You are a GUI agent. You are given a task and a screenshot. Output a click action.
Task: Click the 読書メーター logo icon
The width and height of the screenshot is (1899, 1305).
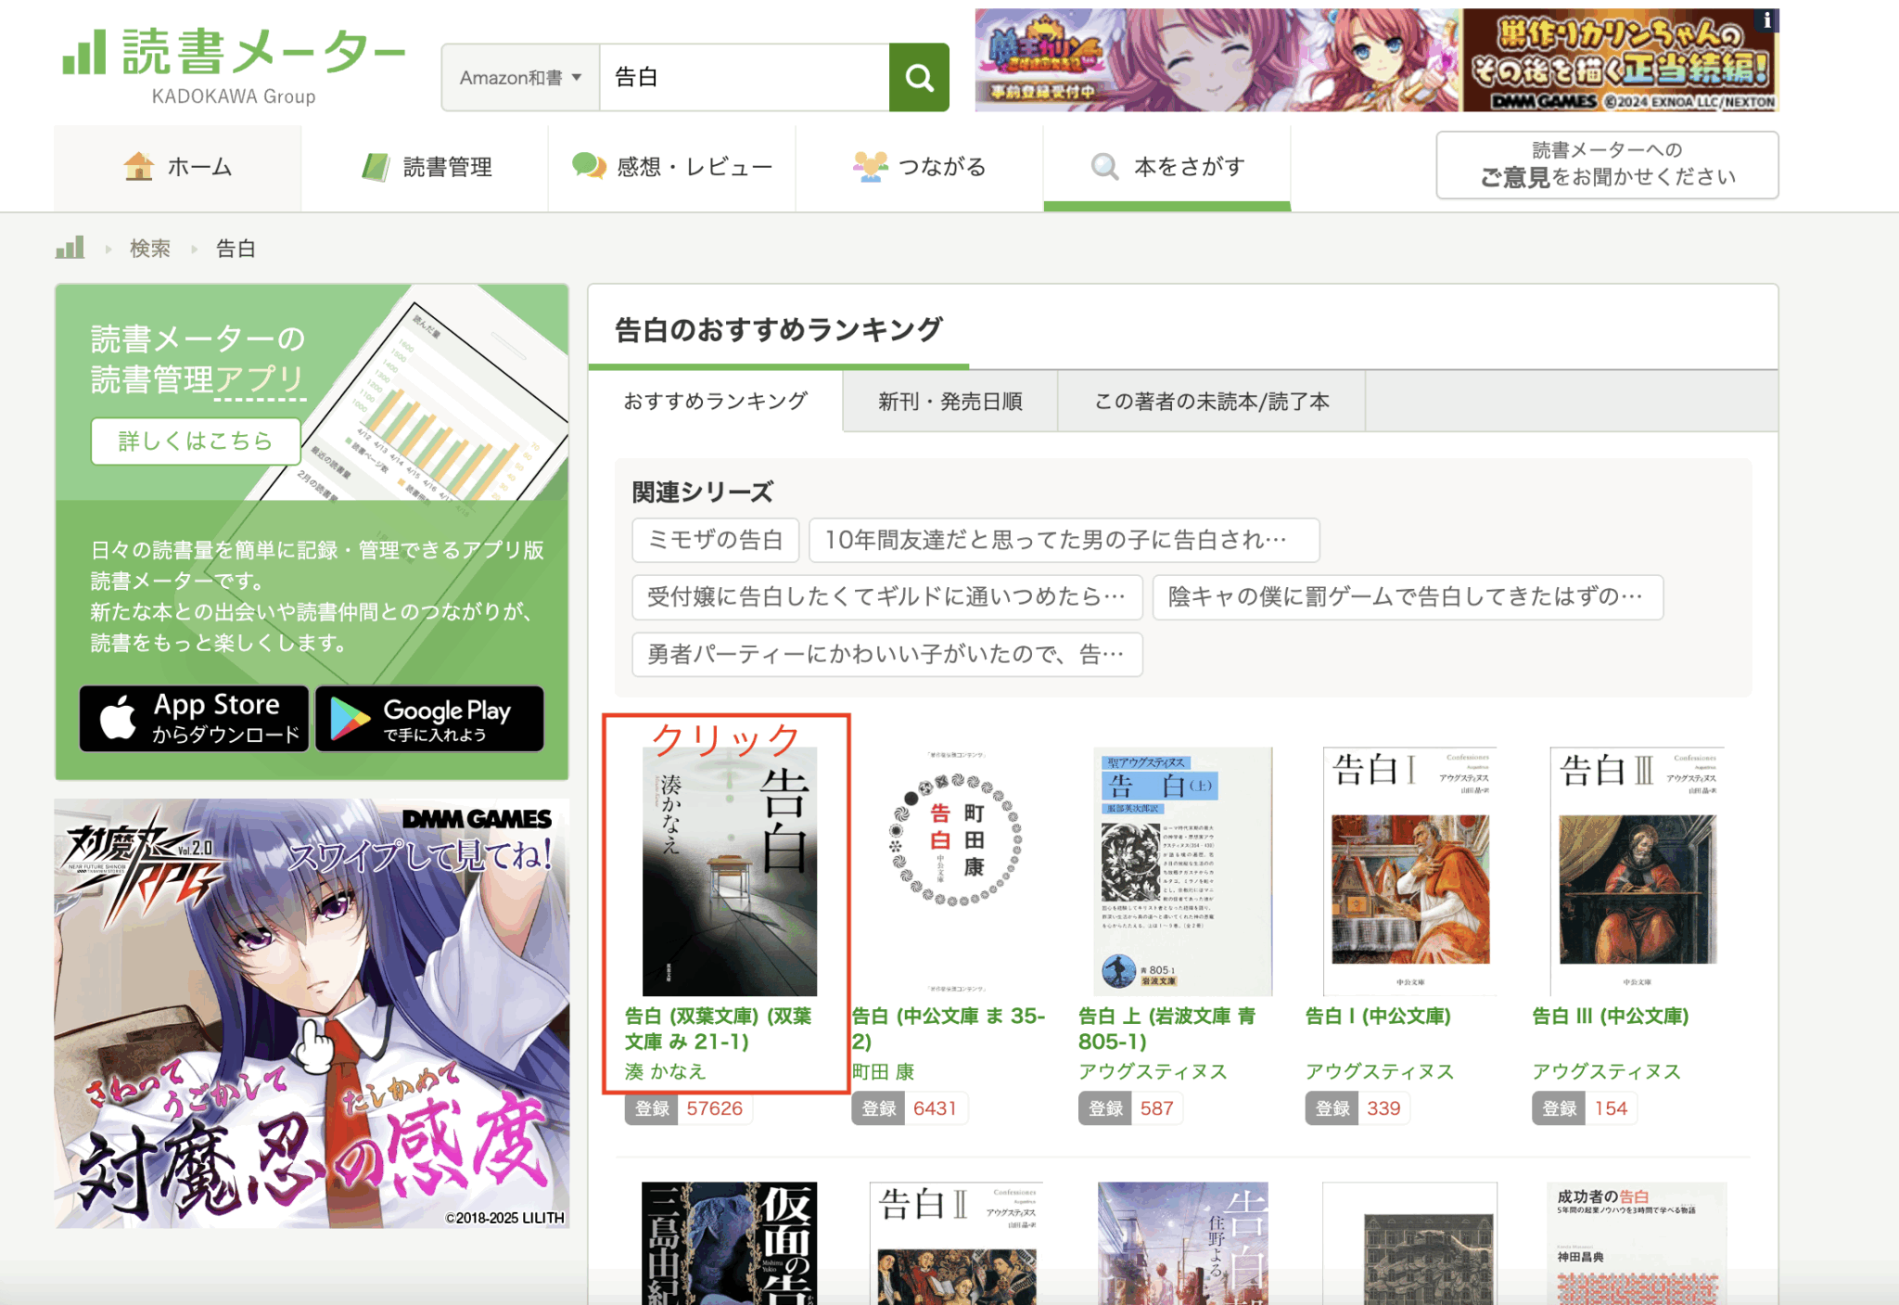(x=83, y=52)
